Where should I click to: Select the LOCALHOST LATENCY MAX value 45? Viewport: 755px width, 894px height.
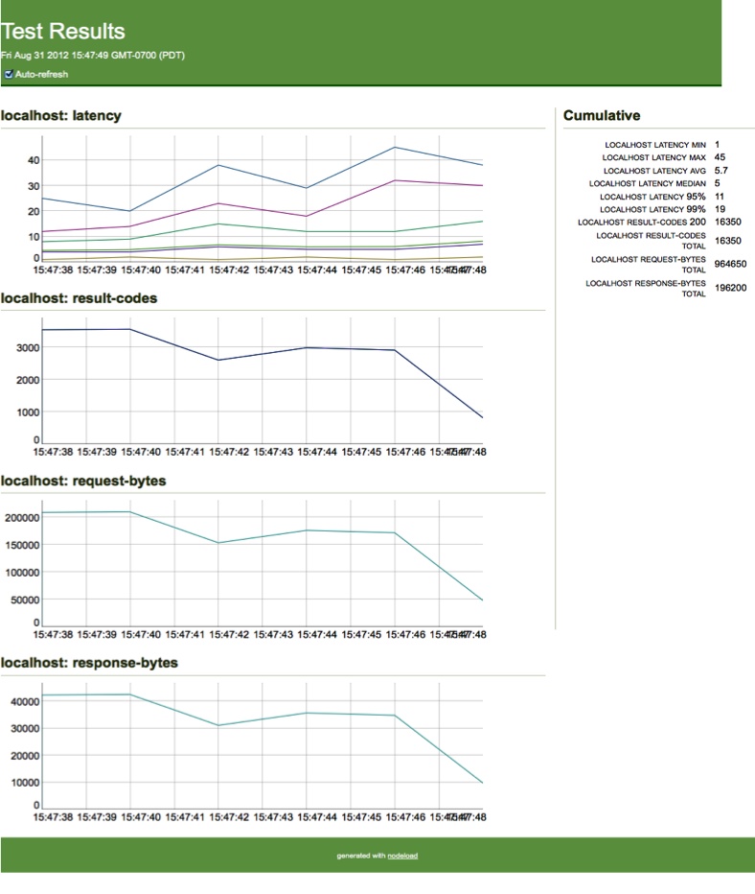720,157
